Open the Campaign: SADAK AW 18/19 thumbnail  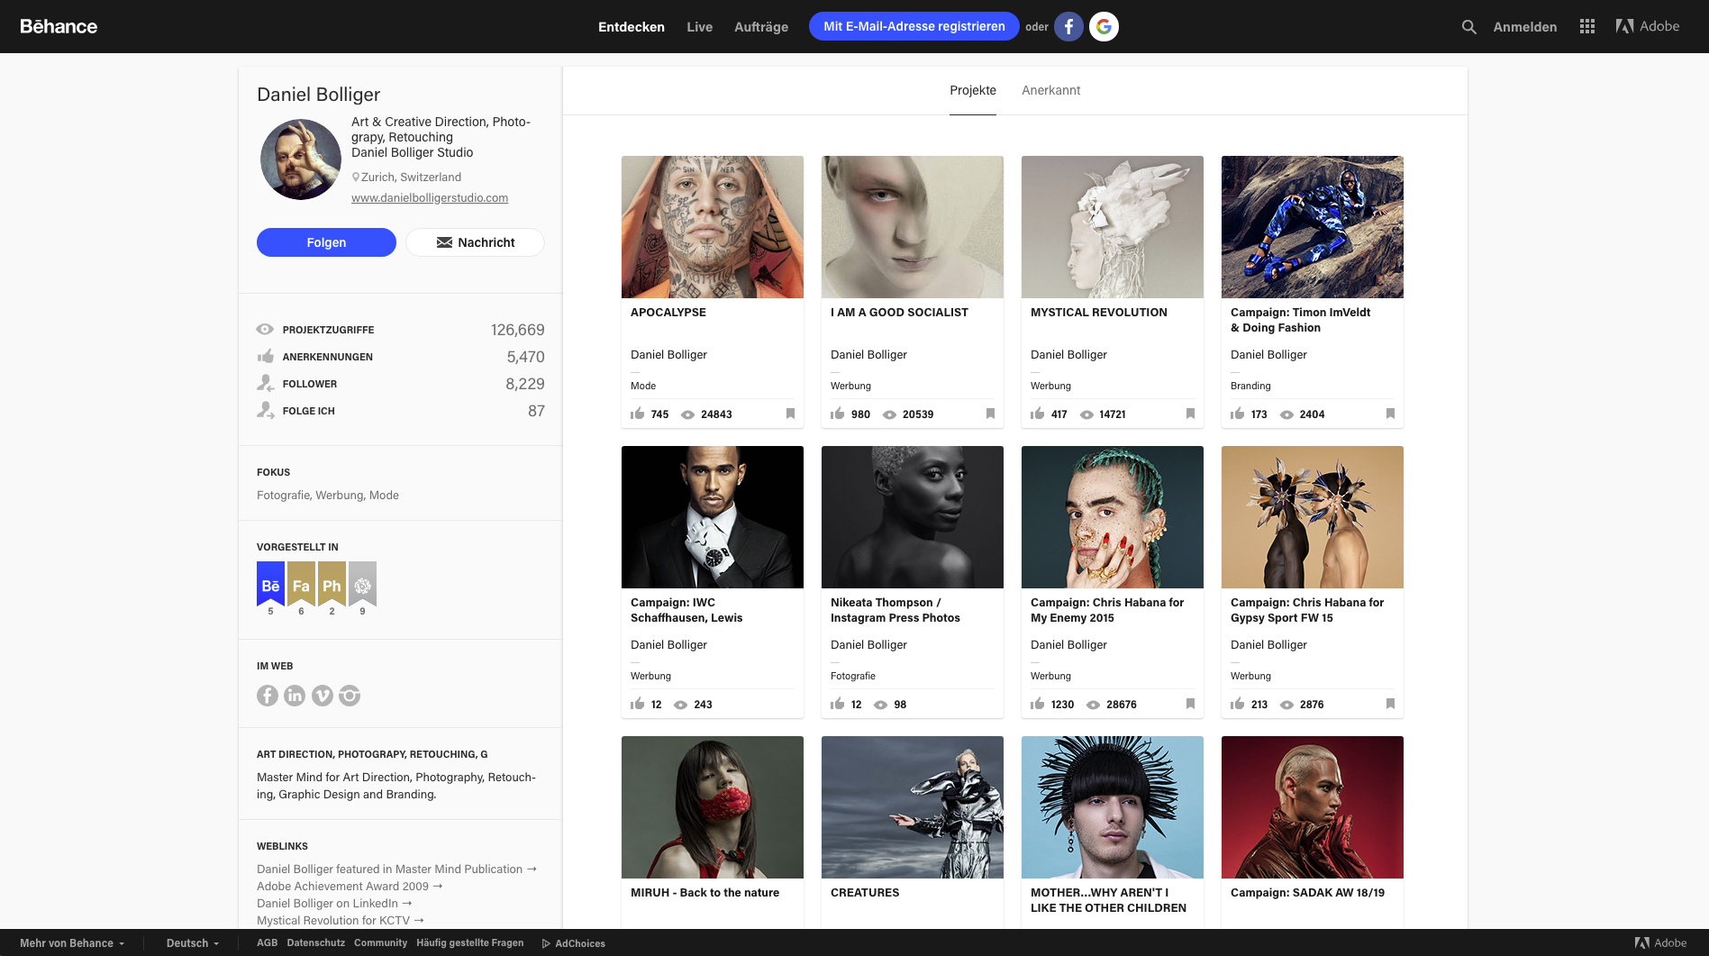click(1313, 807)
